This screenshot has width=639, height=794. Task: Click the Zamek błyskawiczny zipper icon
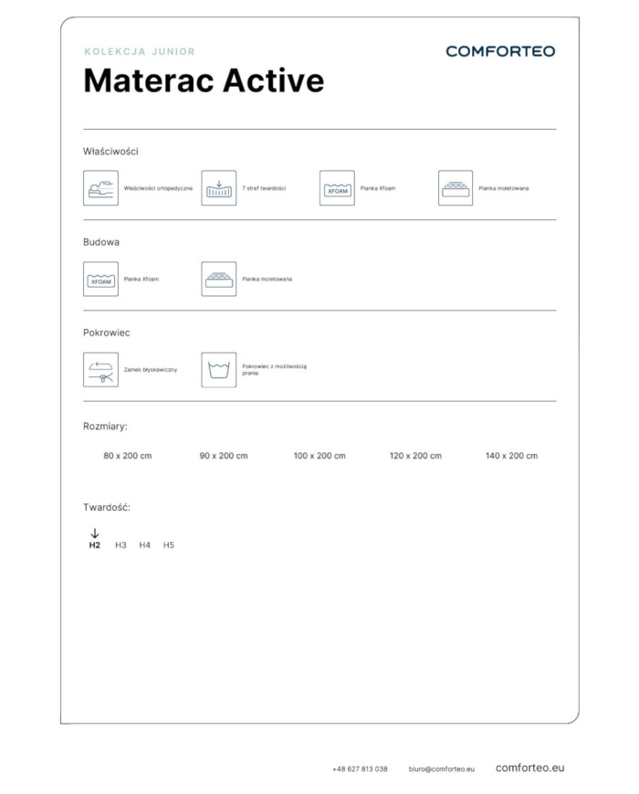click(x=100, y=369)
